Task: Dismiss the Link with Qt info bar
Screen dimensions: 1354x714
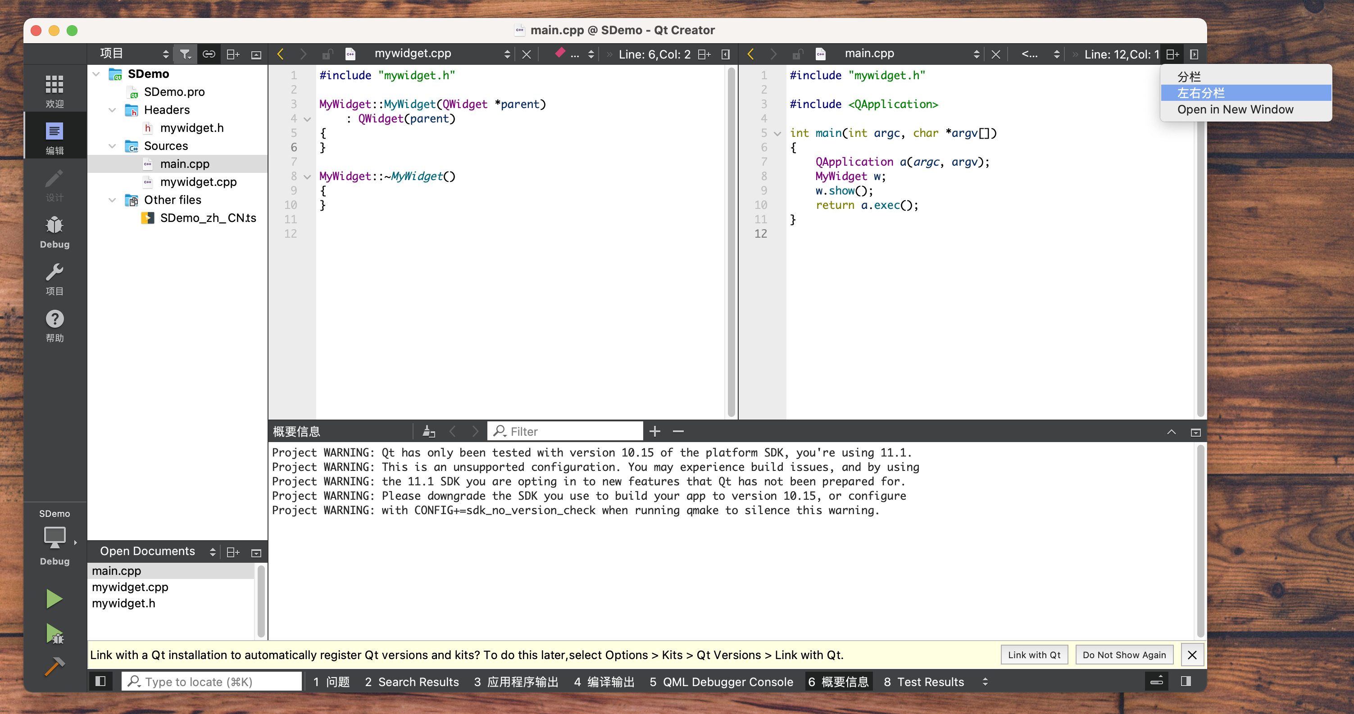Action: point(1191,655)
